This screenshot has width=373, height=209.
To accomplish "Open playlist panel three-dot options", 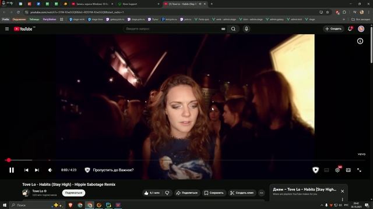I will (x=342, y=199).
